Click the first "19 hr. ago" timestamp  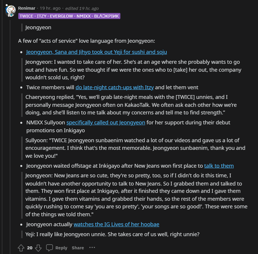pos(51,8)
